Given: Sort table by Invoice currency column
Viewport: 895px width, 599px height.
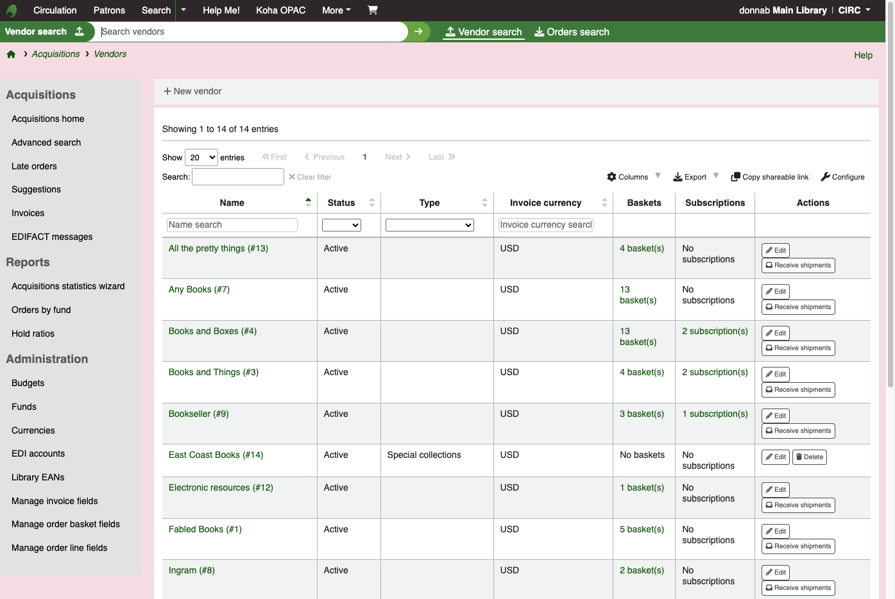Looking at the screenshot, I should click(x=553, y=203).
